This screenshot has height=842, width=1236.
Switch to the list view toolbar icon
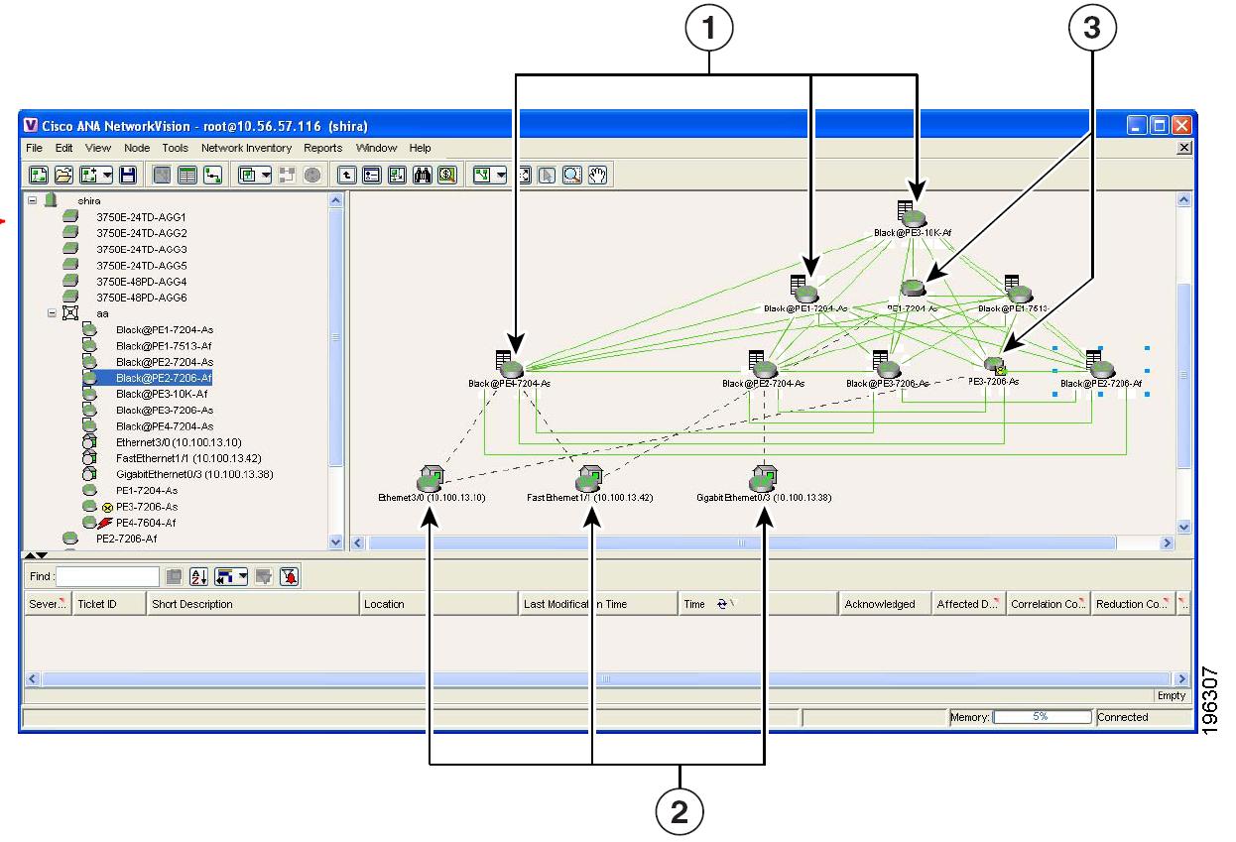[x=186, y=176]
